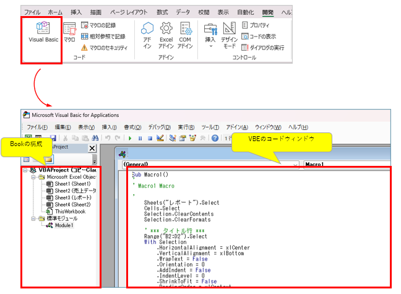401x294 pixels.
Task: Close the Project explorer pane with X
Action: pyautogui.click(x=92, y=148)
